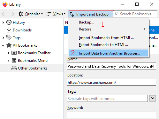Select All Bookmarks label
Image resolution: width=159 pixels, height=119 pixels.
tap(25, 45)
